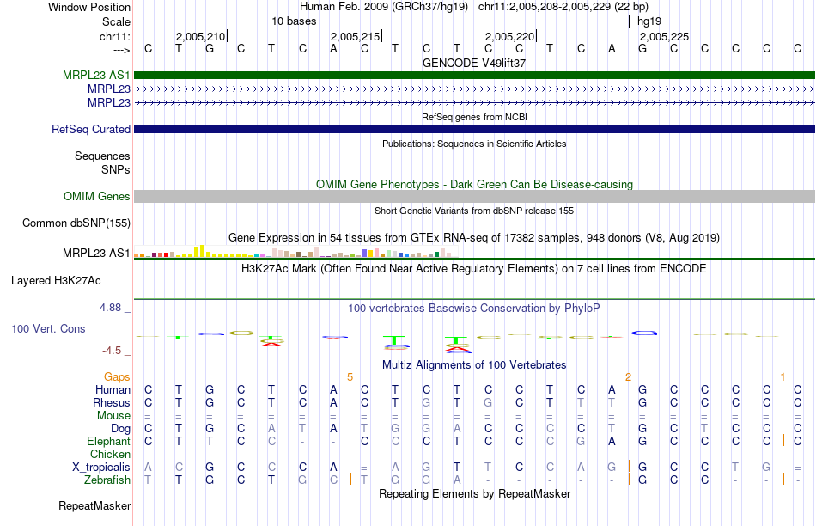This screenshot has width=816, height=526.
Task: Select the Human alignment row label
Action: coord(113,389)
